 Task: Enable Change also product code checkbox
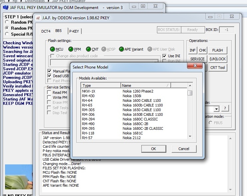tap(52, 56)
